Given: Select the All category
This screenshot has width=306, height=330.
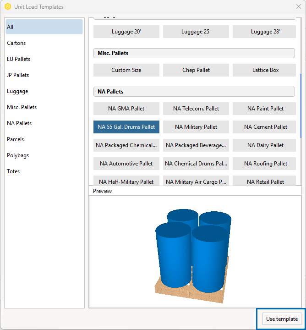Looking at the screenshot, I should (44, 27).
